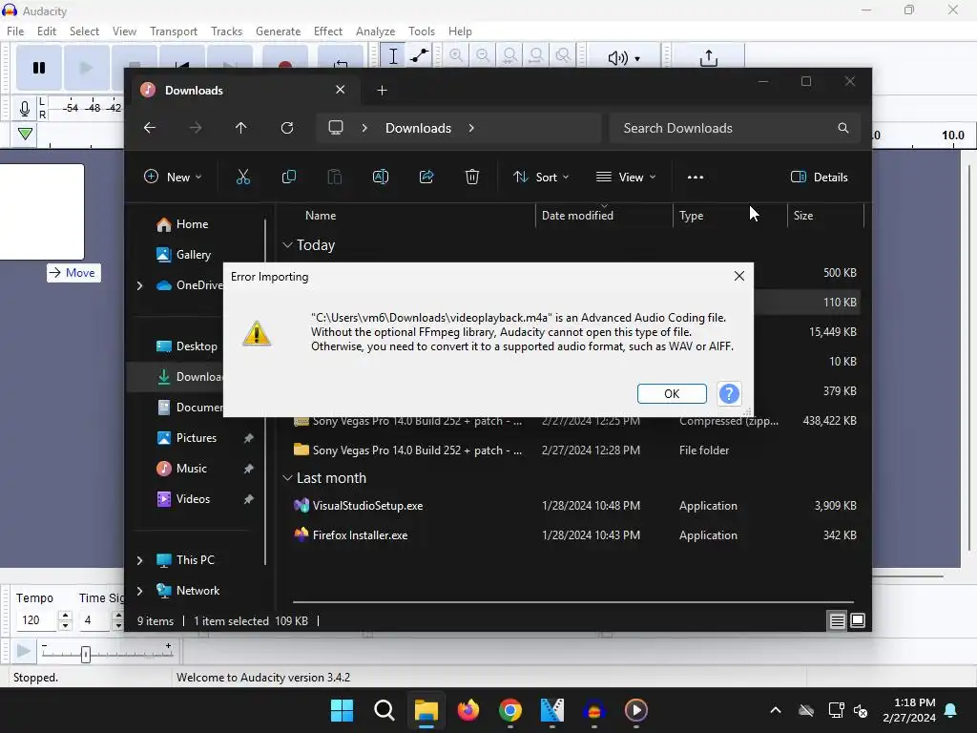Close the Downloads Explorer tab

tap(341, 90)
